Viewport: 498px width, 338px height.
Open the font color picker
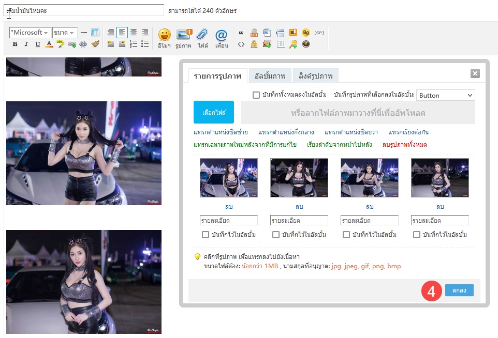click(49, 44)
